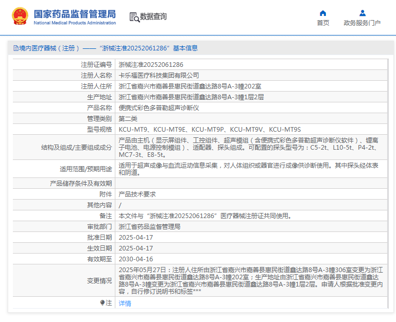
Task: Open the 首页 menu item
Action: 323,23
